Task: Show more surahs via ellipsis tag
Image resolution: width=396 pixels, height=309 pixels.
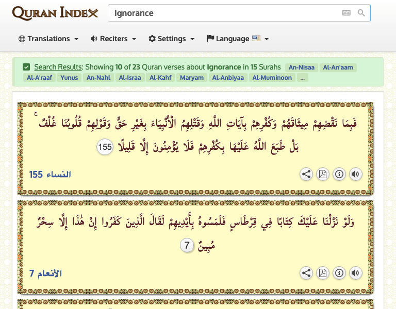Action: pos(302,78)
